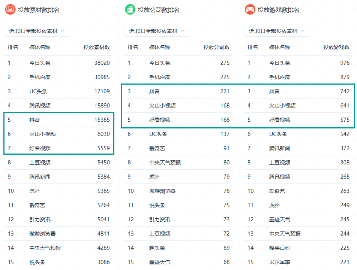Select 悦头条 in the 投放公司数 table
Image resolution: width=357 pixels, height=270 pixels.
157,205
